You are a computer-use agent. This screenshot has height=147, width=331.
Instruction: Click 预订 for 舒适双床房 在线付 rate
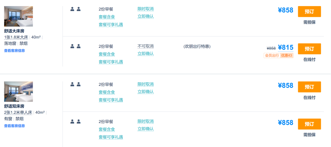tap(309, 87)
